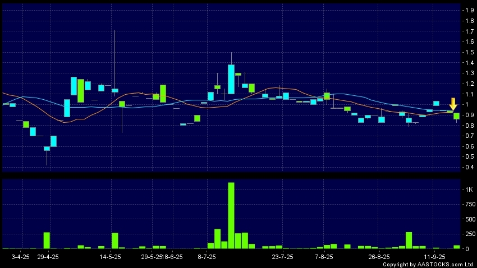Select the 14-5-25 date label
Screen dimensions: 477x268
click(110, 257)
